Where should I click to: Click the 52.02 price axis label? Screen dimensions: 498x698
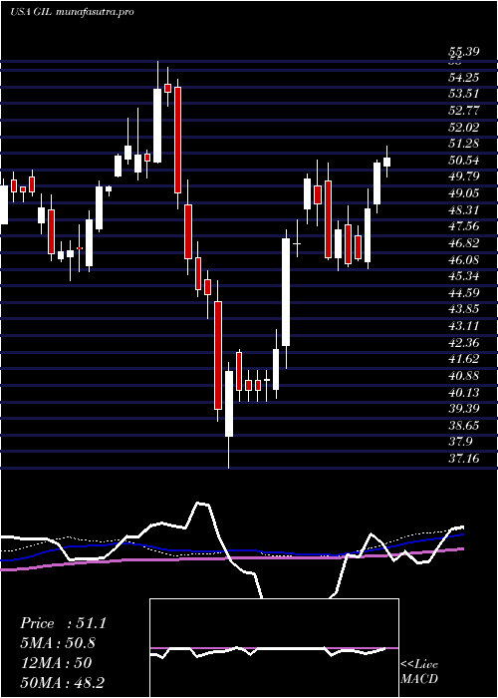[464, 128]
